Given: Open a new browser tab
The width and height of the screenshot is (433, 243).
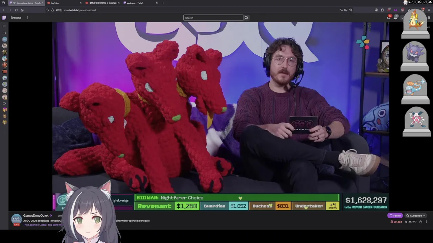Looking at the screenshot, I should (x=163, y=3).
